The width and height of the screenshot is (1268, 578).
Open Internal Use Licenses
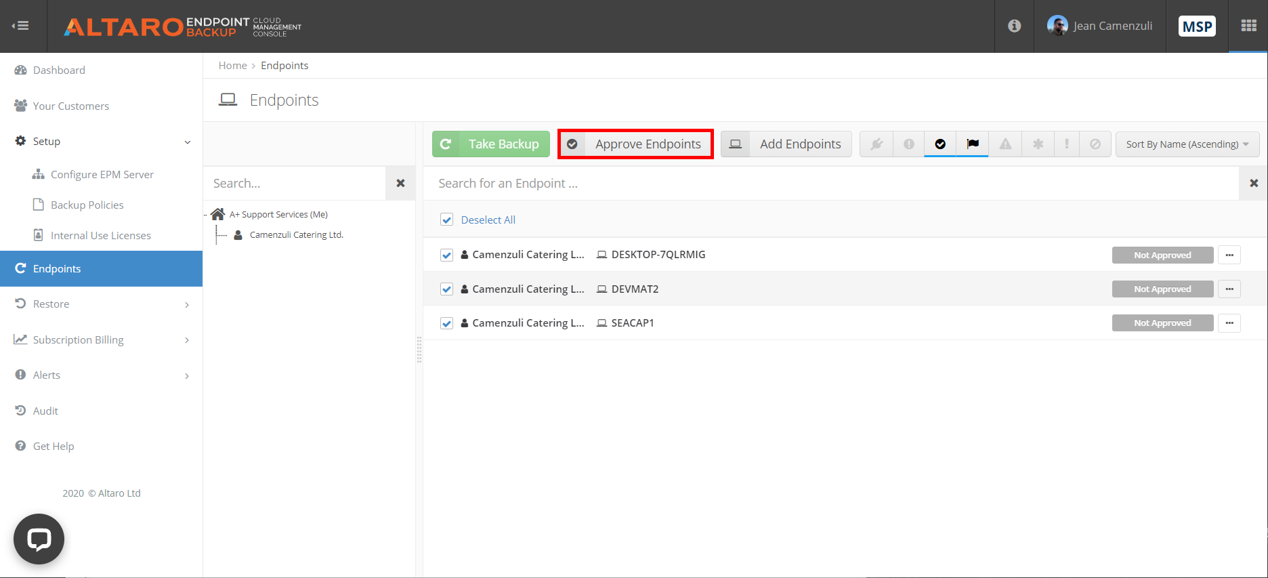[92, 235]
